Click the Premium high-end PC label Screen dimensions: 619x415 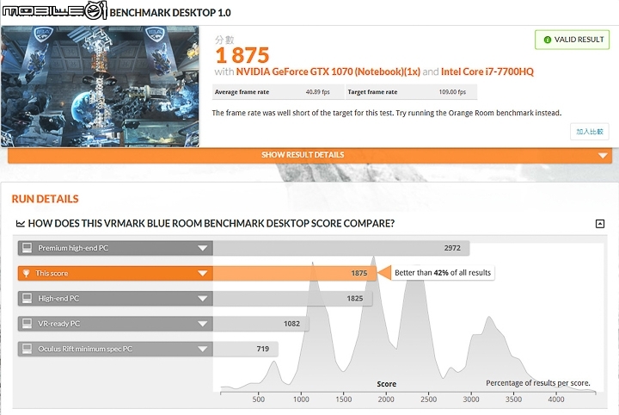click(x=73, y=248)
